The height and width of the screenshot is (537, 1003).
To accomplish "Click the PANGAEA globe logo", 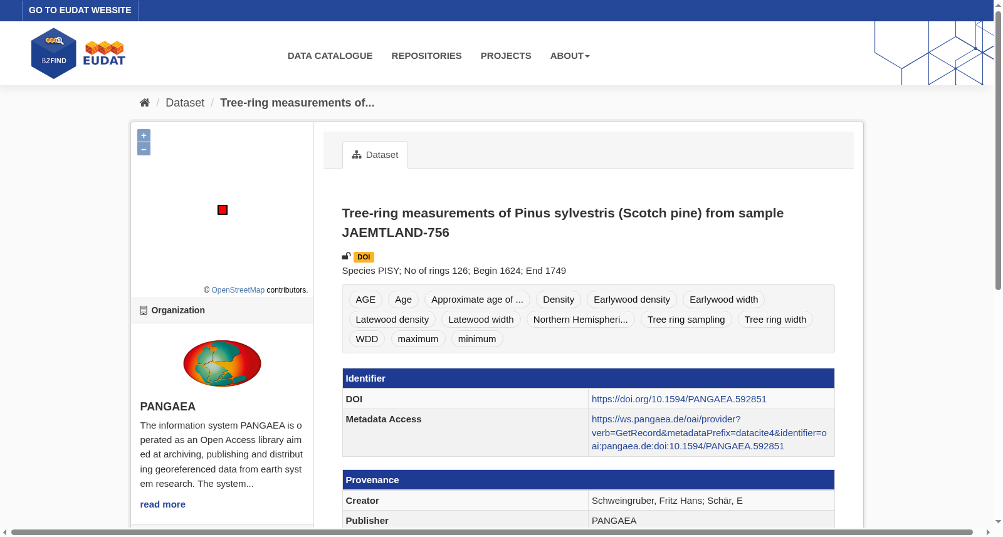I will 222,363.
